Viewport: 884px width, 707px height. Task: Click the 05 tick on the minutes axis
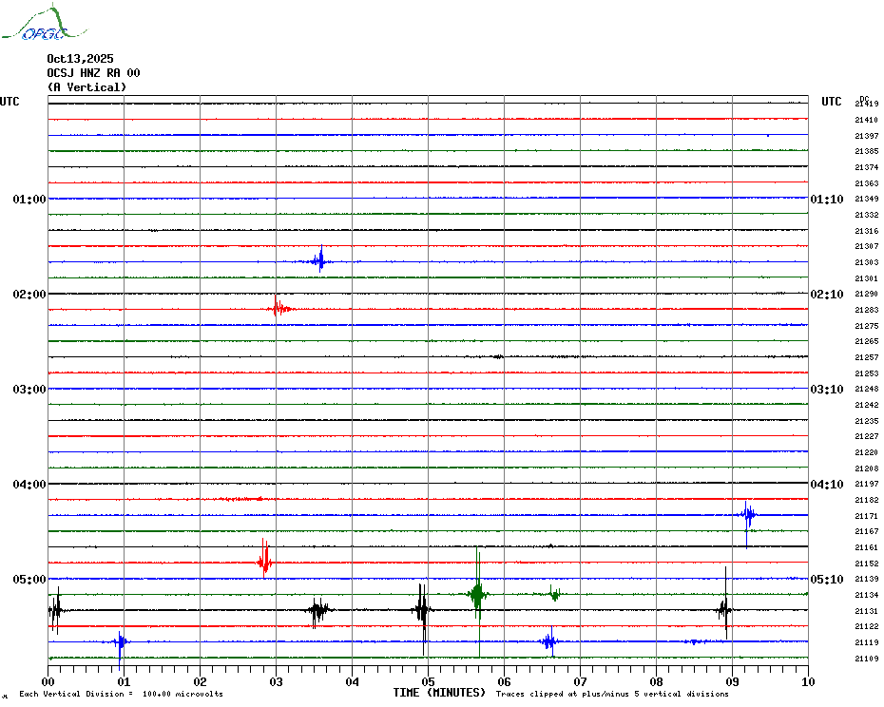(428, 681)
